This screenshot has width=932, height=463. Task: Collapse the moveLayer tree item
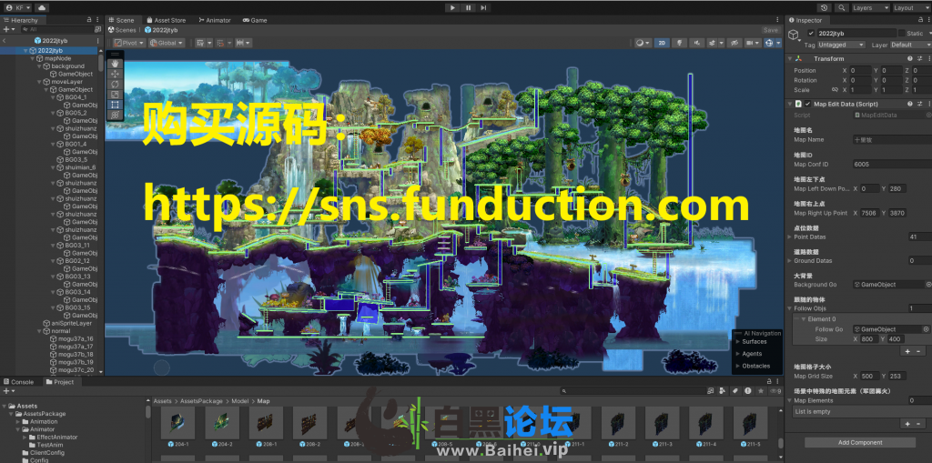39,82
